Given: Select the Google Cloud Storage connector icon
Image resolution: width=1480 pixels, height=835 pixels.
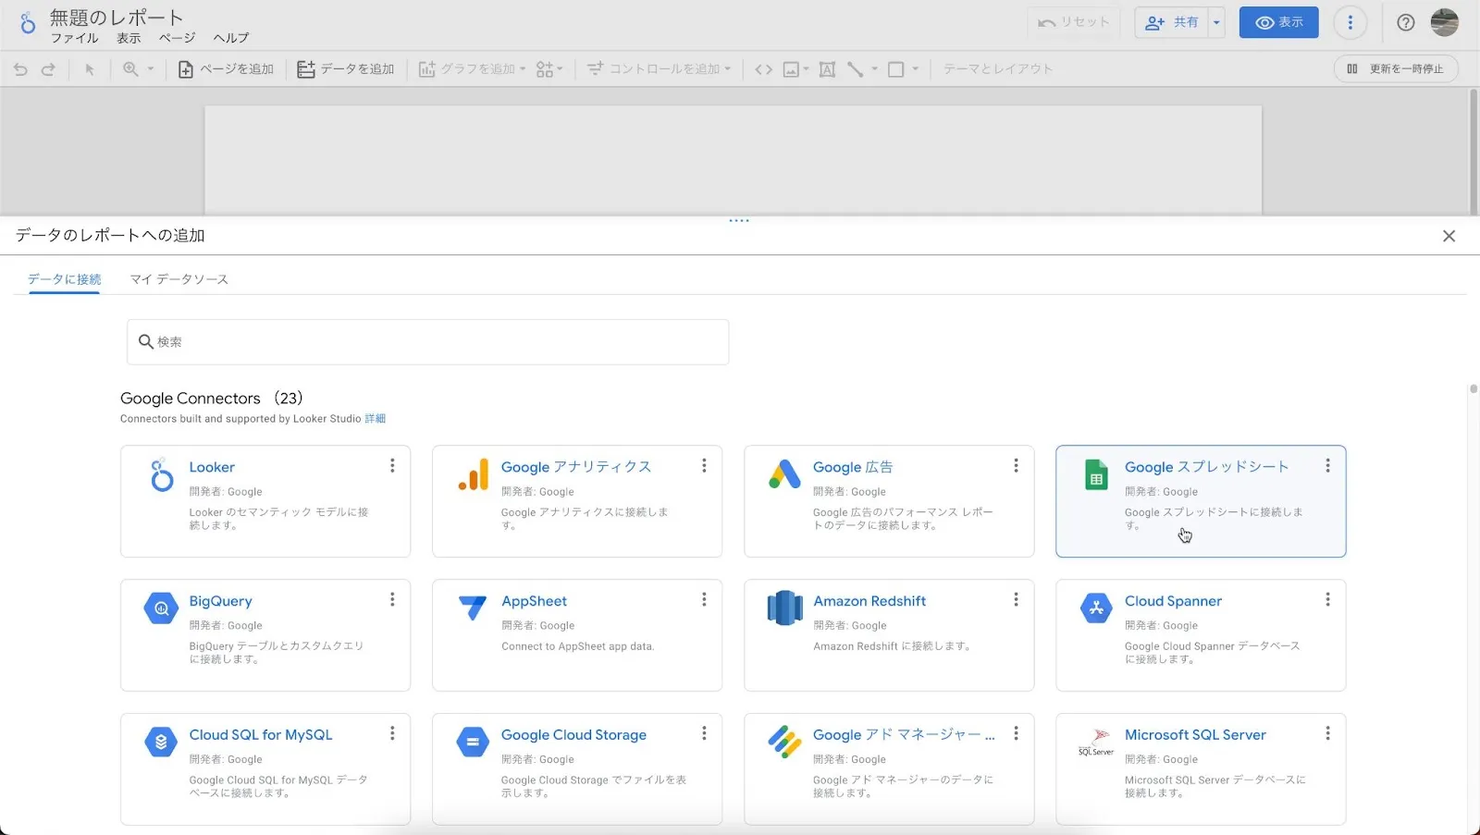Looking at the screenshot, I should [473, 743].
